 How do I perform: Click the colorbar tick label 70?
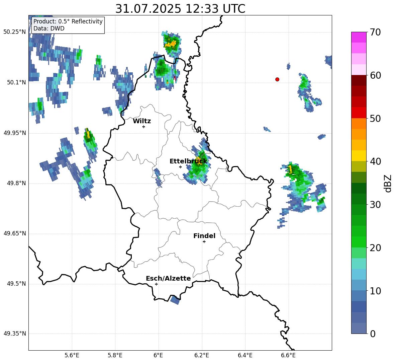pyautogui.click(x=375, y=32)
